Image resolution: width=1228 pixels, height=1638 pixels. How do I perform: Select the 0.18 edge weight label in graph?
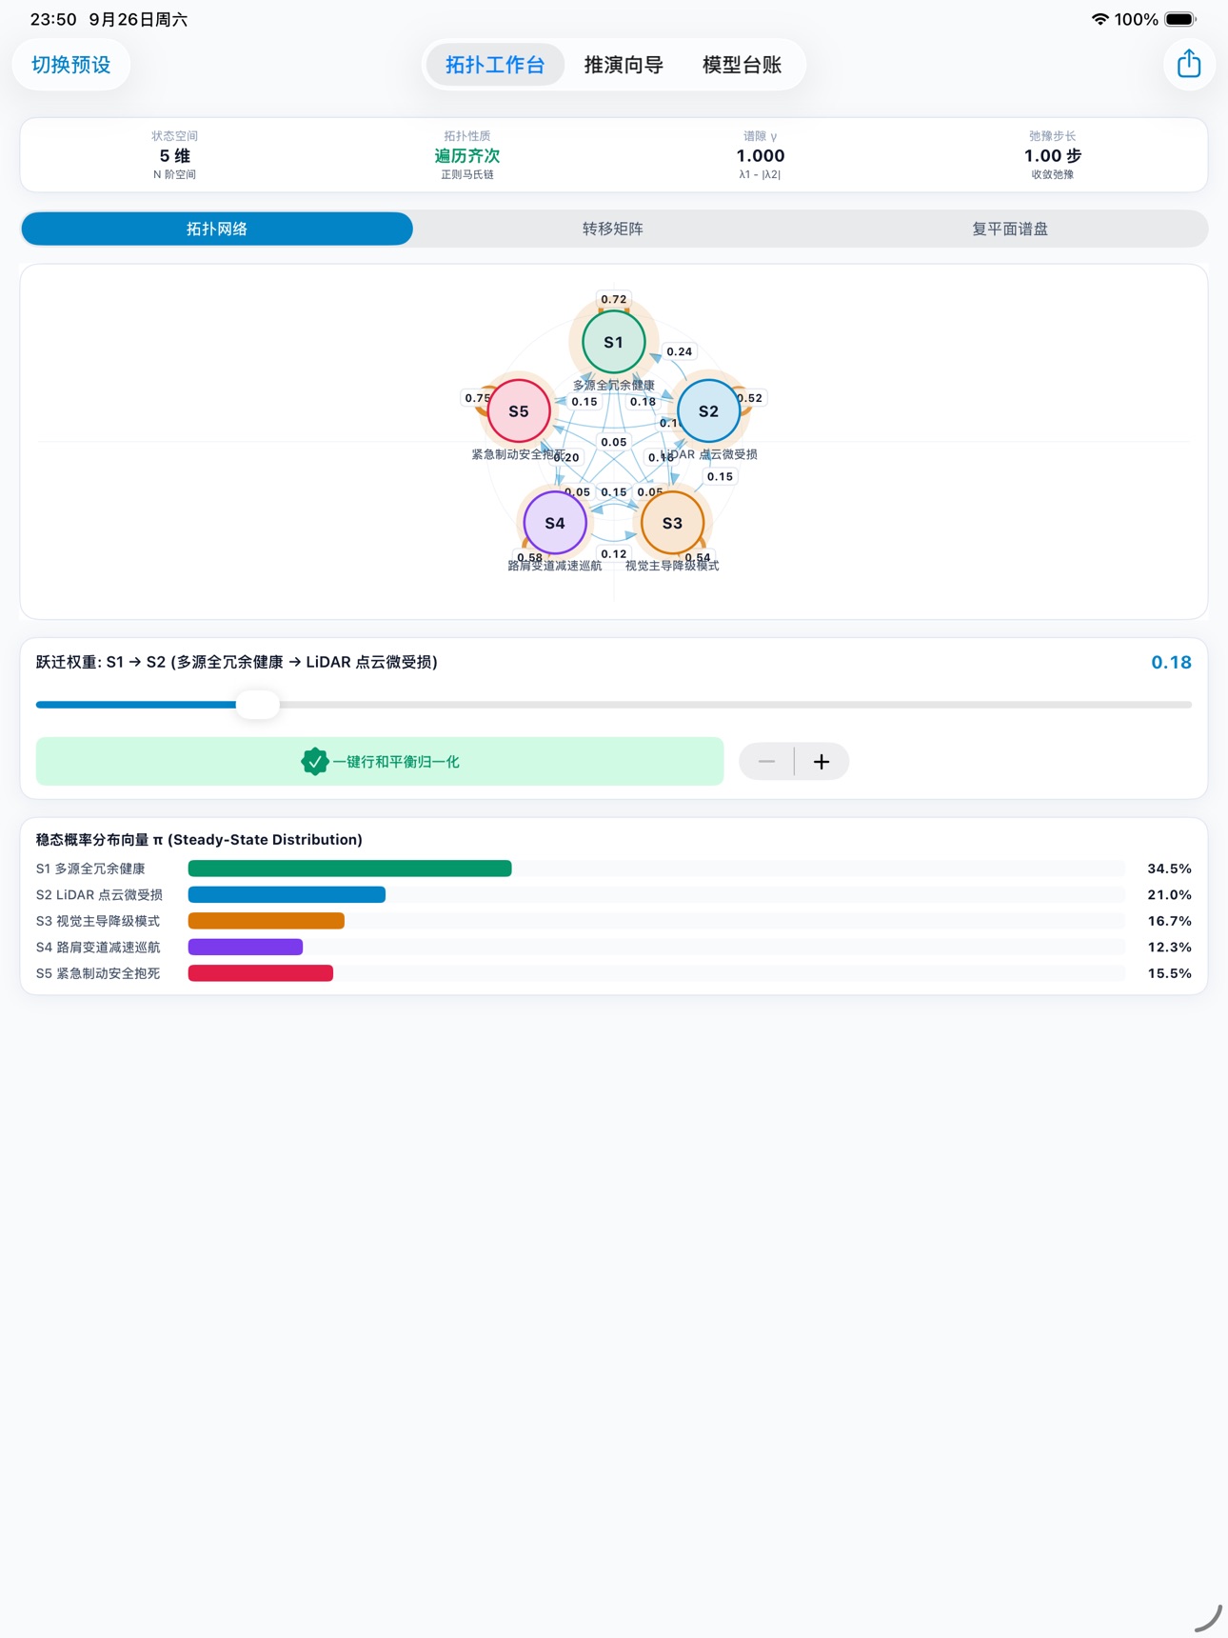click(x=643, y=402)
